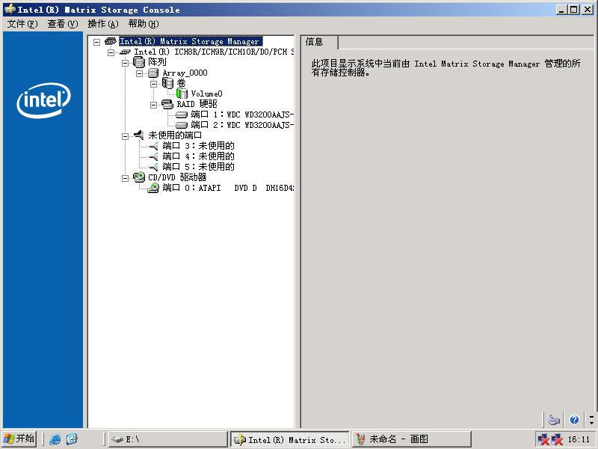Collapse the CD/DVD 驱动器 tree node
Screen dimensions: 598x449
click(x=126, y=178)
